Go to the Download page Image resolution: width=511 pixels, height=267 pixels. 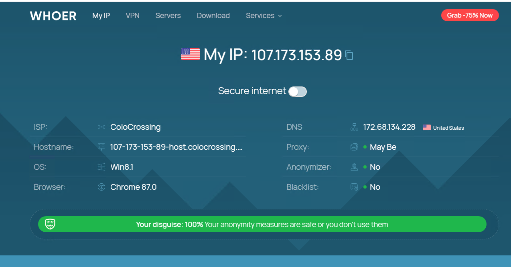click(x=213, y=16)
